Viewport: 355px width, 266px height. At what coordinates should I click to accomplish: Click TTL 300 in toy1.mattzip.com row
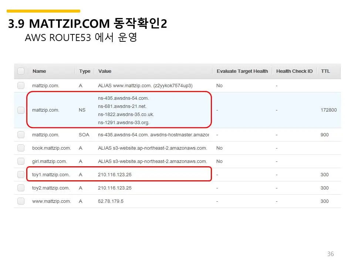324,175
